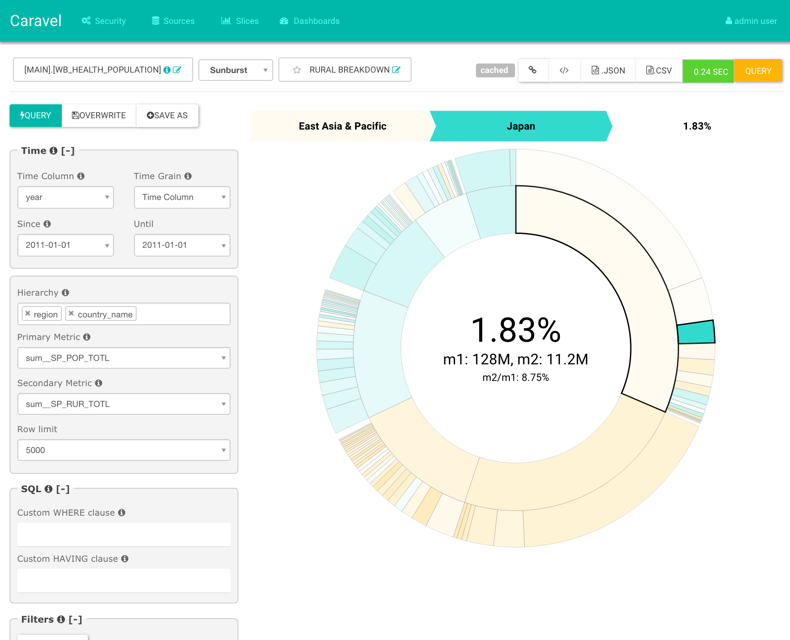Collapse the SQL section

click(x=63, y=489)
